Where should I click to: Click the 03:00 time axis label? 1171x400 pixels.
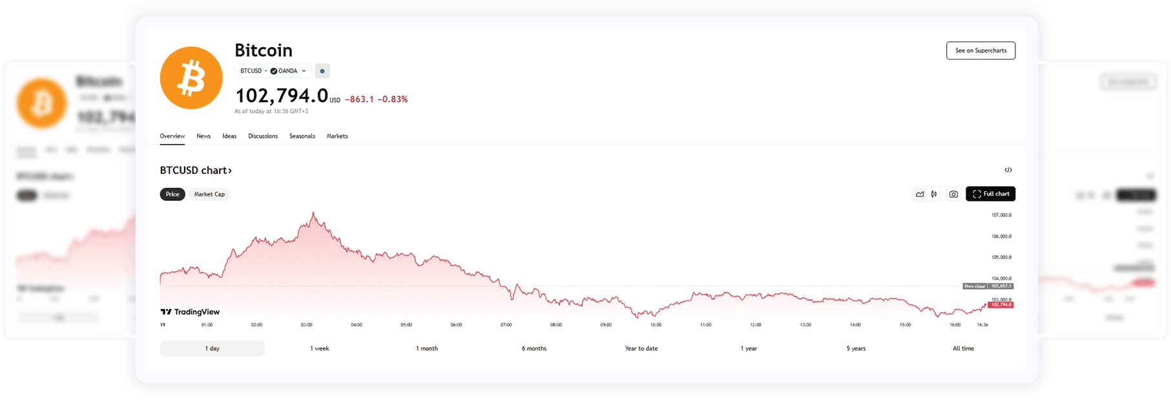point(307,325)
